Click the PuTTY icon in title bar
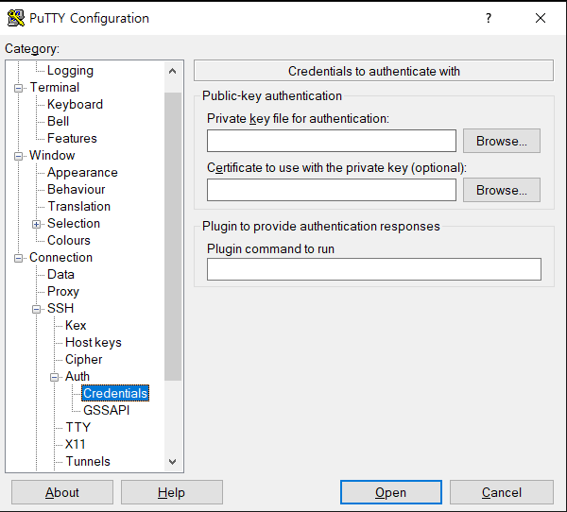 (16, 18)
